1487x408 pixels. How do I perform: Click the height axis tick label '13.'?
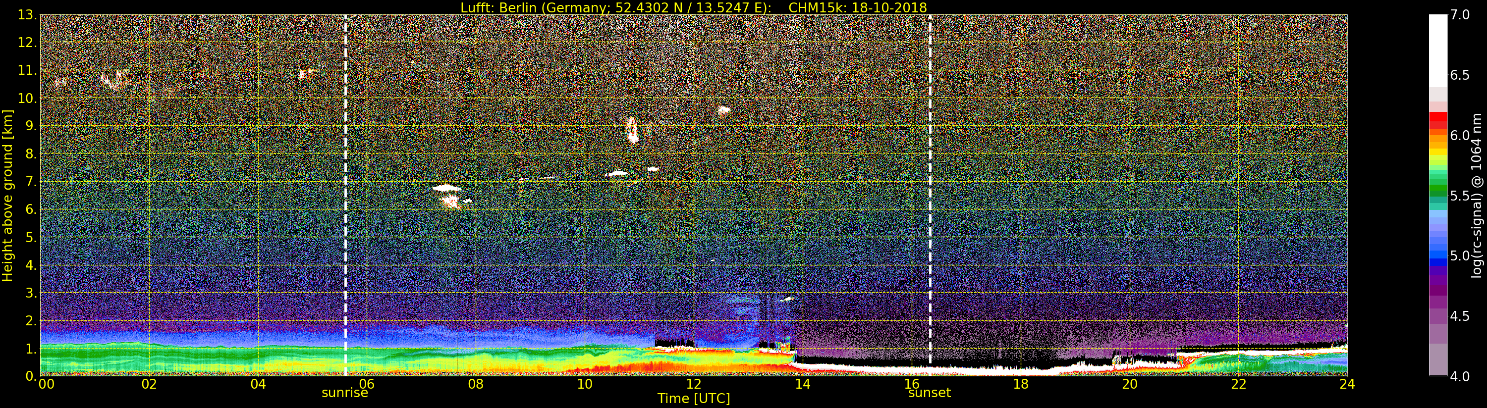(x=27, y=15)
